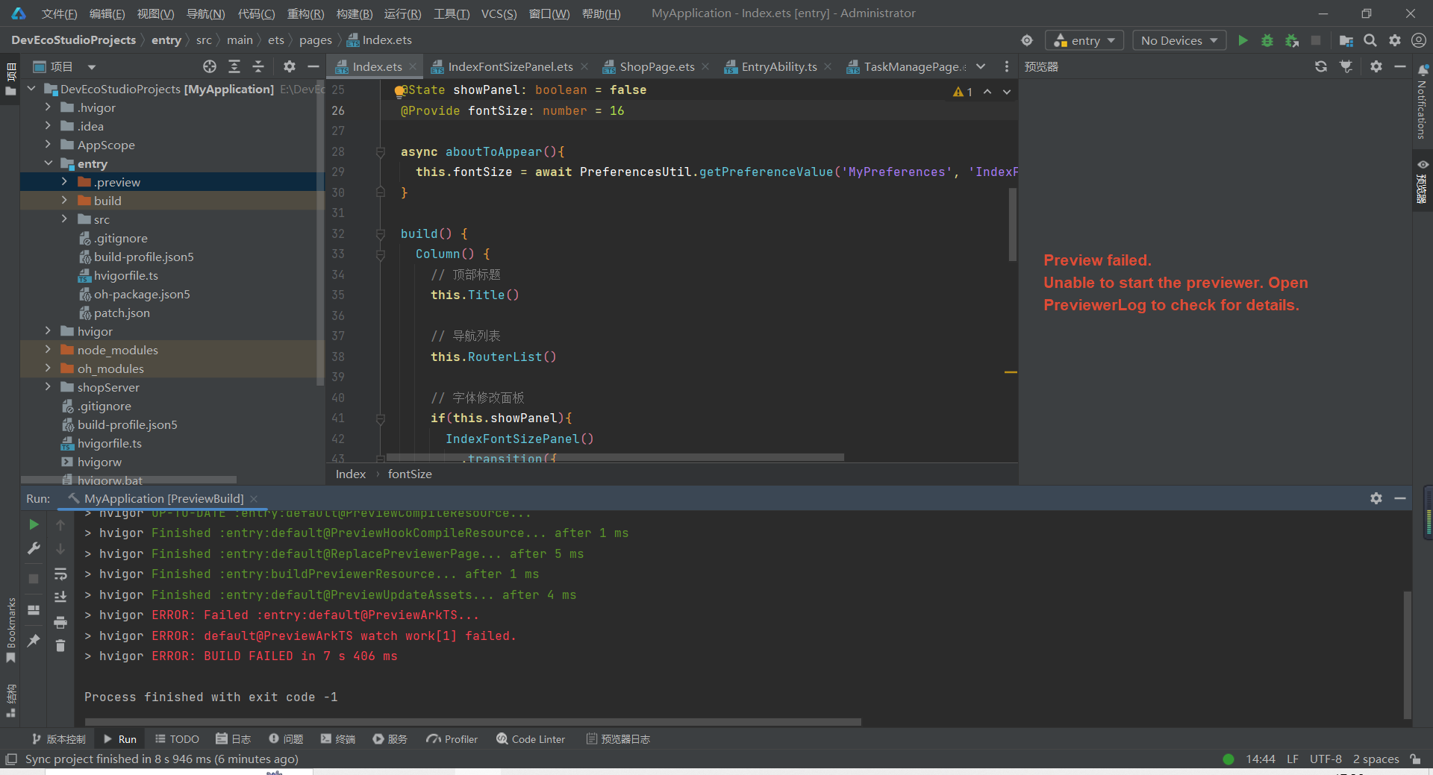Click the Run console horizontal scrollbar
Image resolution: width=1433 pixels, height=775 pixels.
click(x=473, y=721)
